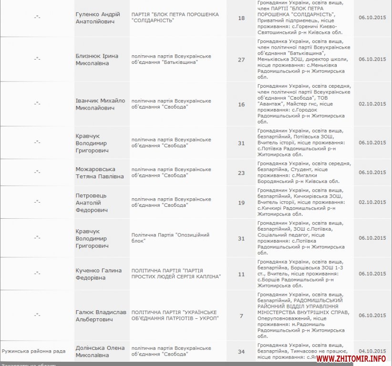Click the Галюк Владислав Альбертович name cell
Image resolution: width=392 pixels, height=366 pixels.
[100, 315]
